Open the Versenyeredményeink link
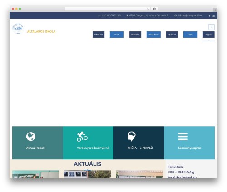227x192 pixels. [x=93, y=148]
